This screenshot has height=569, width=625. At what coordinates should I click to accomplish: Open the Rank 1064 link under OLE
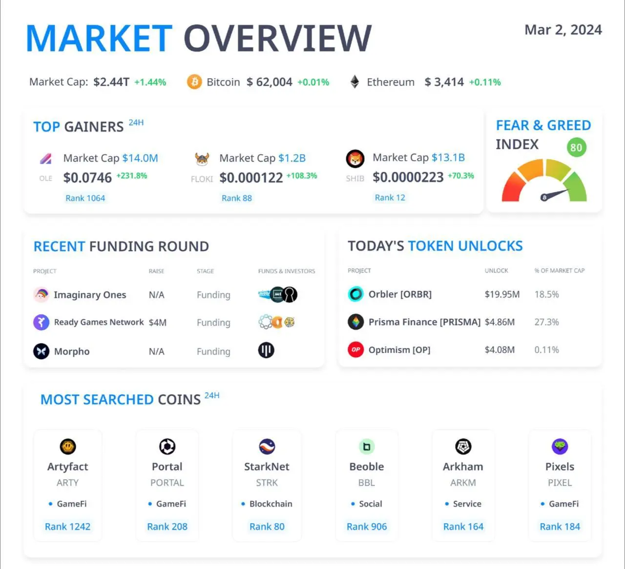coord(85,198)
